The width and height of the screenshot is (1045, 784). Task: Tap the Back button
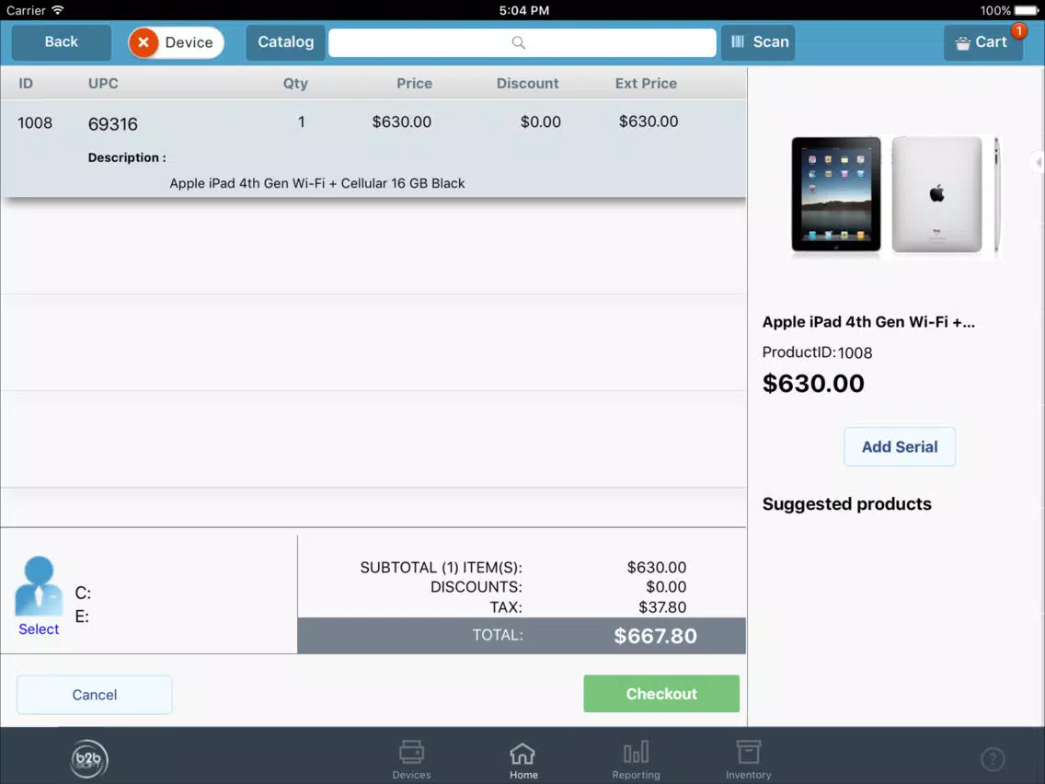tap(62, 42)
